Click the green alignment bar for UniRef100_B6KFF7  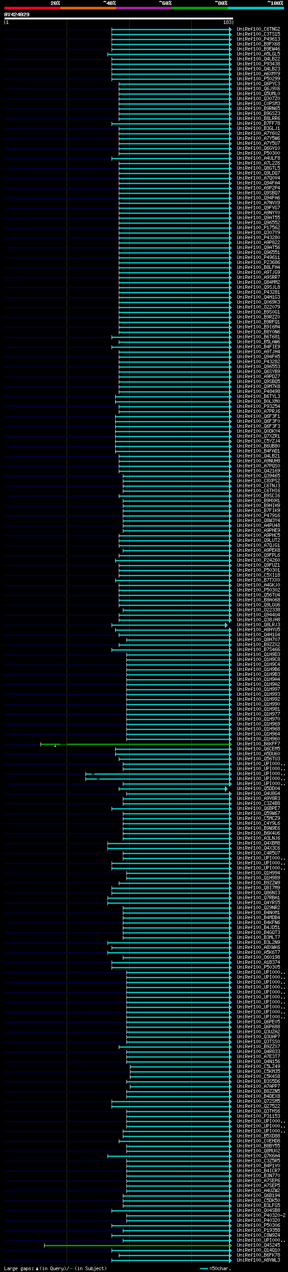pyautogui.click(x=136, y=744)
